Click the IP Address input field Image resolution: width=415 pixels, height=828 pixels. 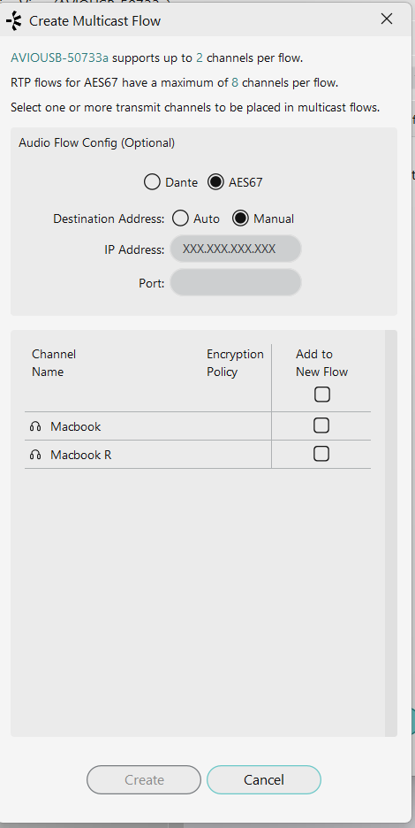(x=236, y=249)
